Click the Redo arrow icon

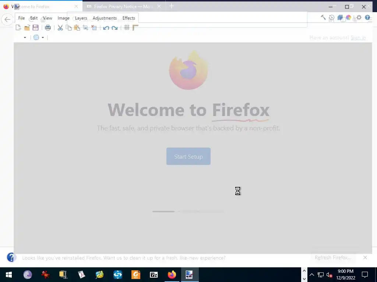coord(114,28)
